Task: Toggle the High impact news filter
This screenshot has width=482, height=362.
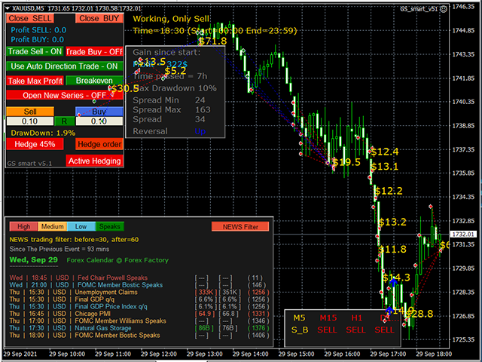Action: [x=23, y=226]
